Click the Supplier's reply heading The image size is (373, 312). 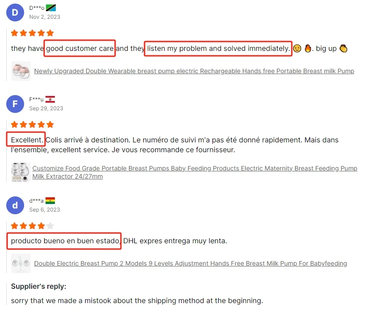tap(38, 286)
